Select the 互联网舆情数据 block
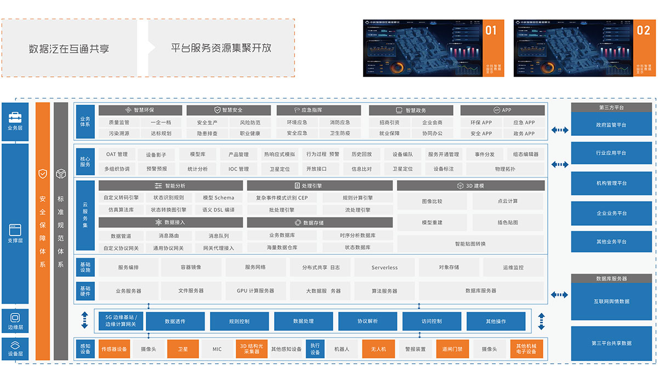This screenshot has height=366, width=658. 611,301
